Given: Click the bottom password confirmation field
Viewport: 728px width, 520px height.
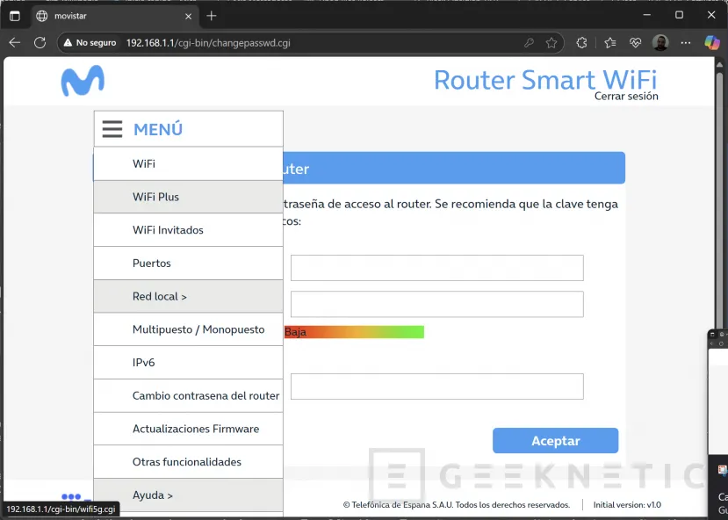Looking at the screenshot, I should tap(437, 386).
